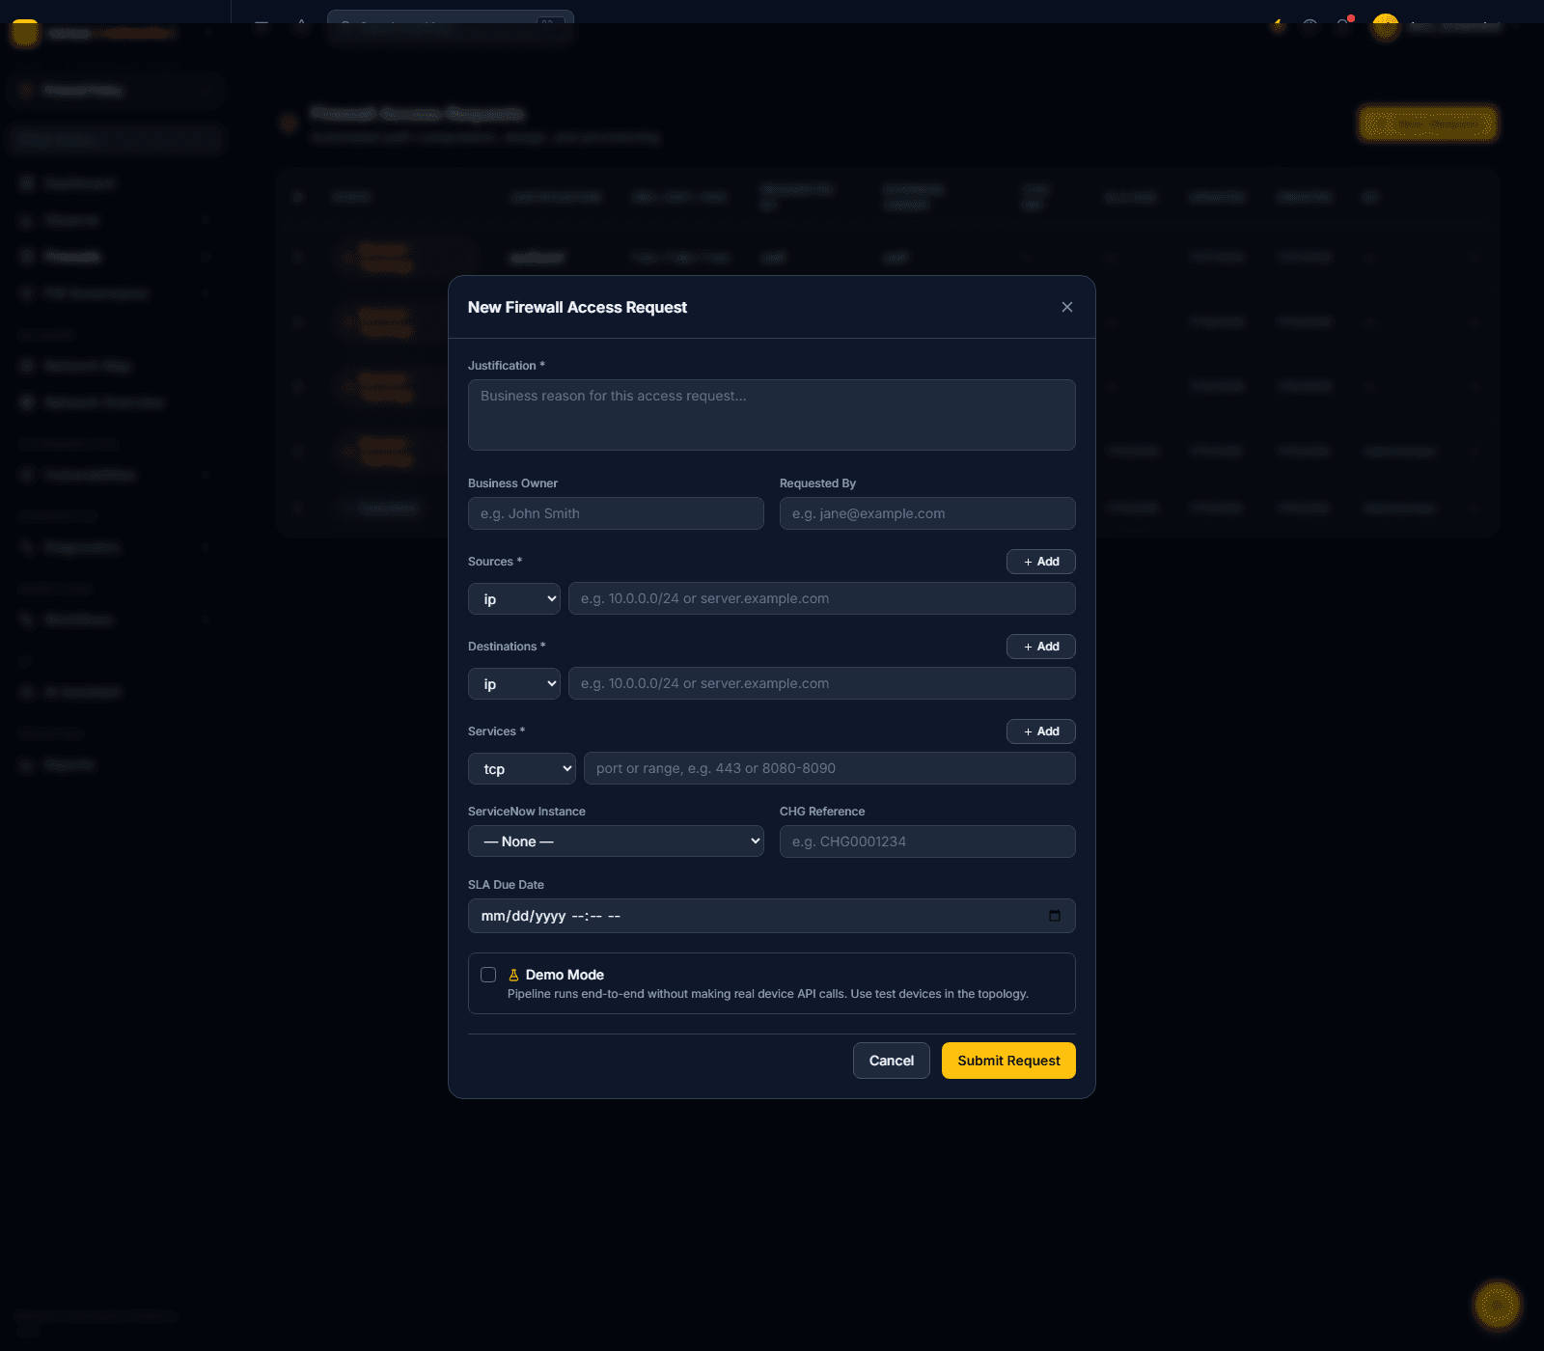The width and height of the screenshot is (1544, 1351).
Task: Expand the ServiceNow Instance dropdown
Action: pyautogui.click(x=616, y=841)
